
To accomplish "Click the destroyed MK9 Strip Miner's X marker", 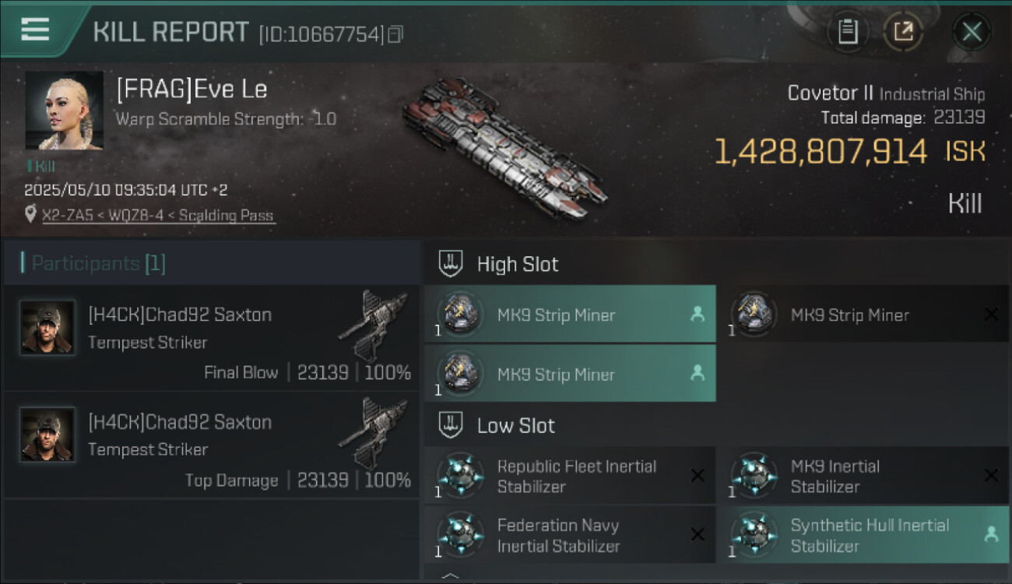I will tap(990, 315).
